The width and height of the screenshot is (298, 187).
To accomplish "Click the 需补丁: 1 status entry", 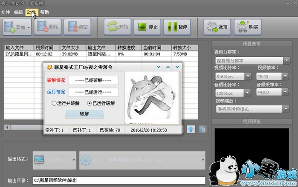I will (54, 130).
